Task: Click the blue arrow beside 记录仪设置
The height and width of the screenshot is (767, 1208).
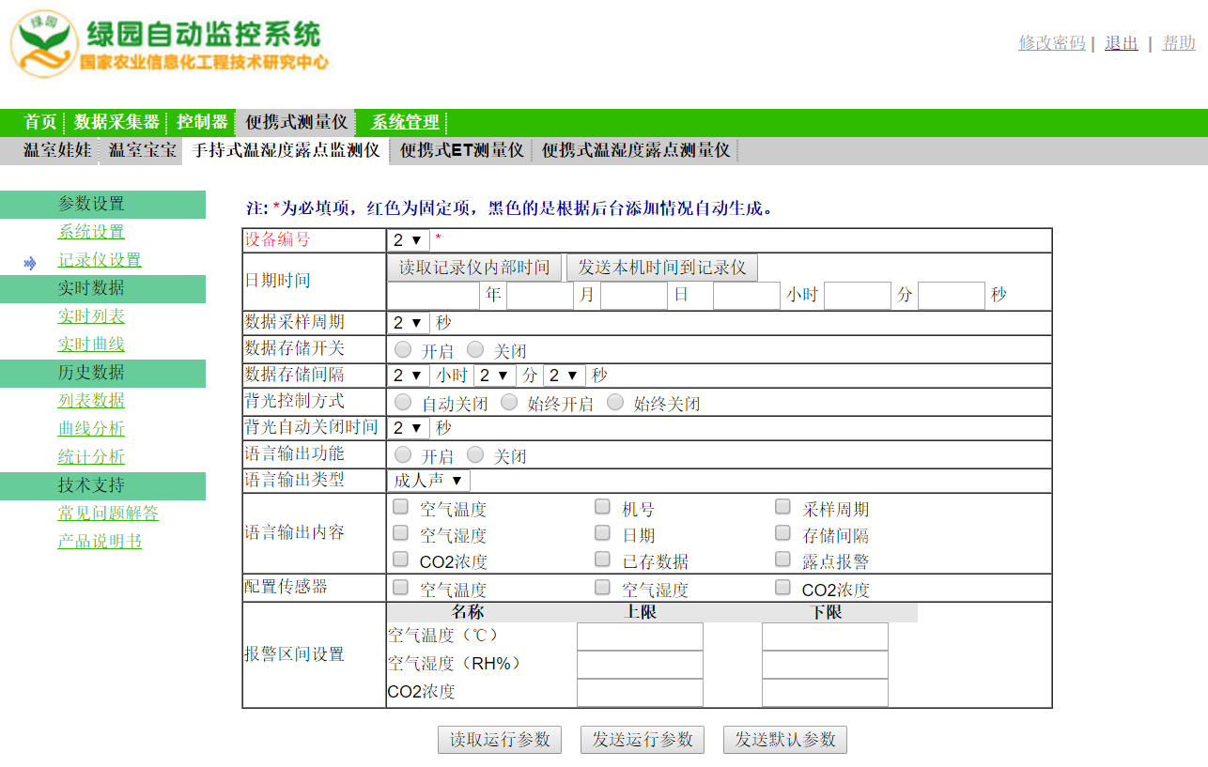Action: coord(30,263)
